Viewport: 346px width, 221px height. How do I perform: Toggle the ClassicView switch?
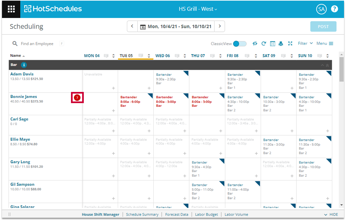[x=240, y=44]
